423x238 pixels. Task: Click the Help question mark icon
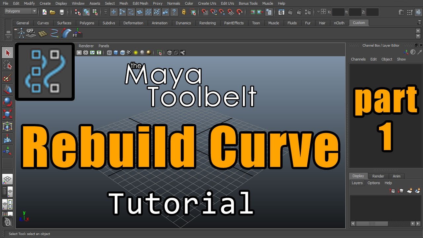[x=174, y=12]
